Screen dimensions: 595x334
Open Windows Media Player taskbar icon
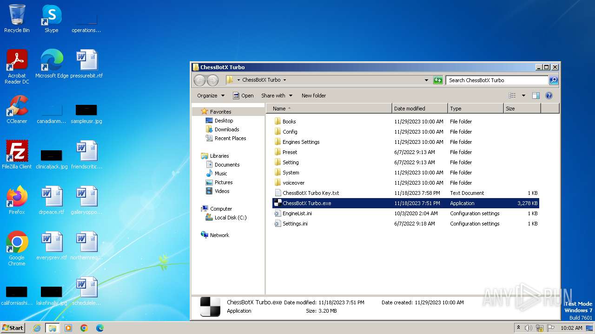pos(68,328)
